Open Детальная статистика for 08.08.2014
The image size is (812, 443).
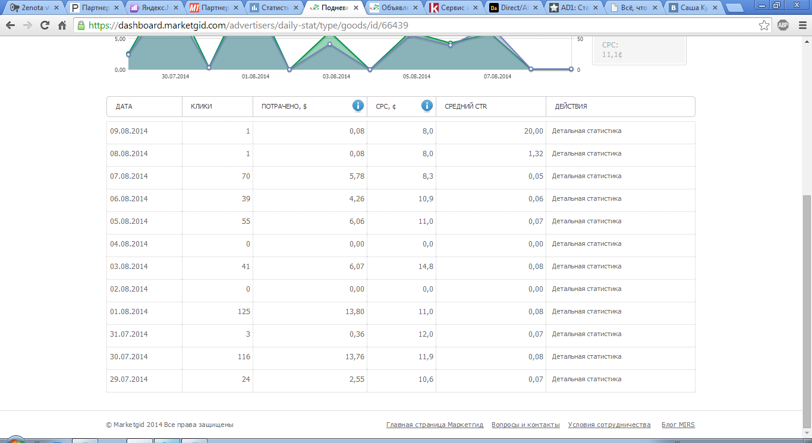(x=587, y=153)
